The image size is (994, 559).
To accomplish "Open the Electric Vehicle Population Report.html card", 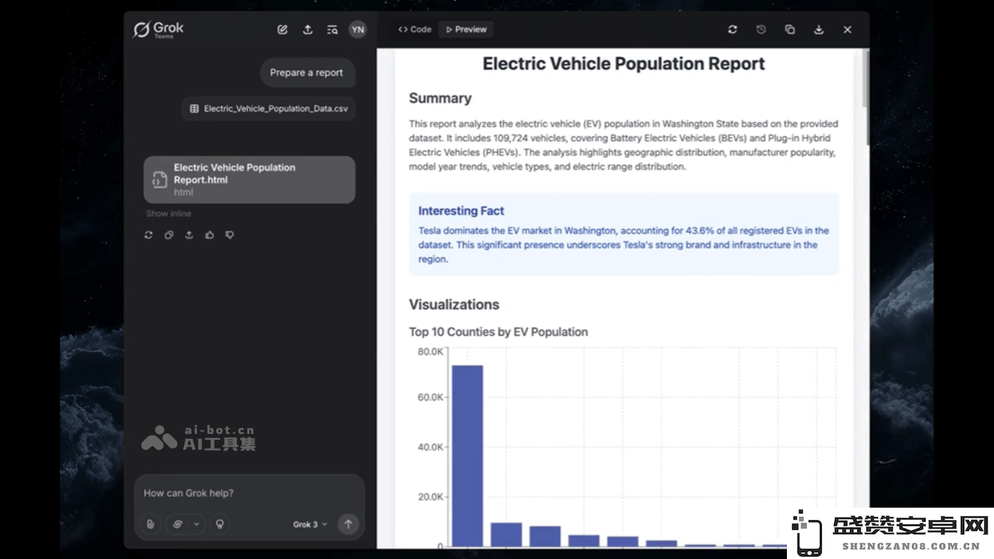I will (249, 180).
